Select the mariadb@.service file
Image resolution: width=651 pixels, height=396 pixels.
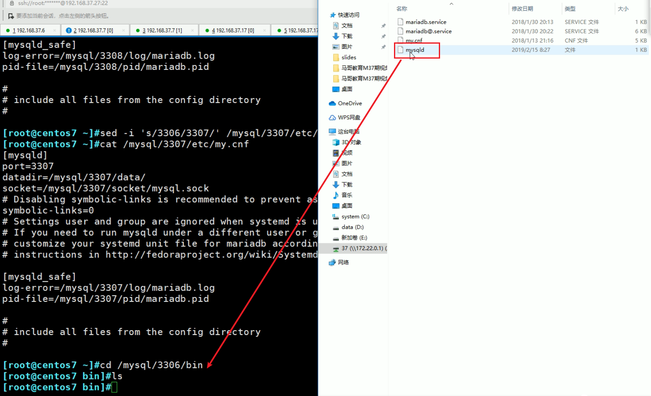tap(428, 32)
